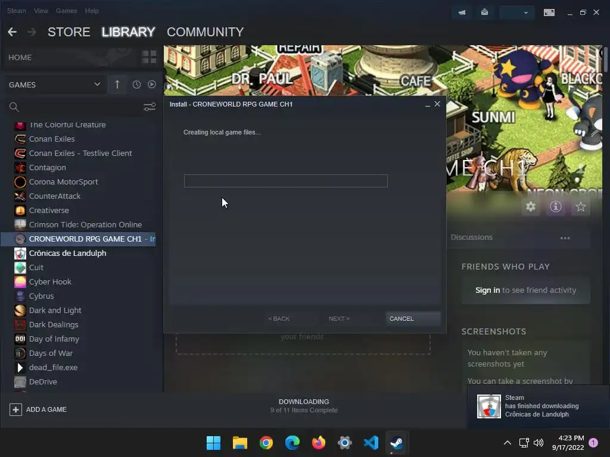Go back with the left arrow
The image size is (610, 457).
pyautogui.click(x=12, y=32)
